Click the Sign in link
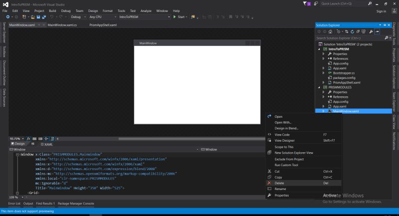 381,11
